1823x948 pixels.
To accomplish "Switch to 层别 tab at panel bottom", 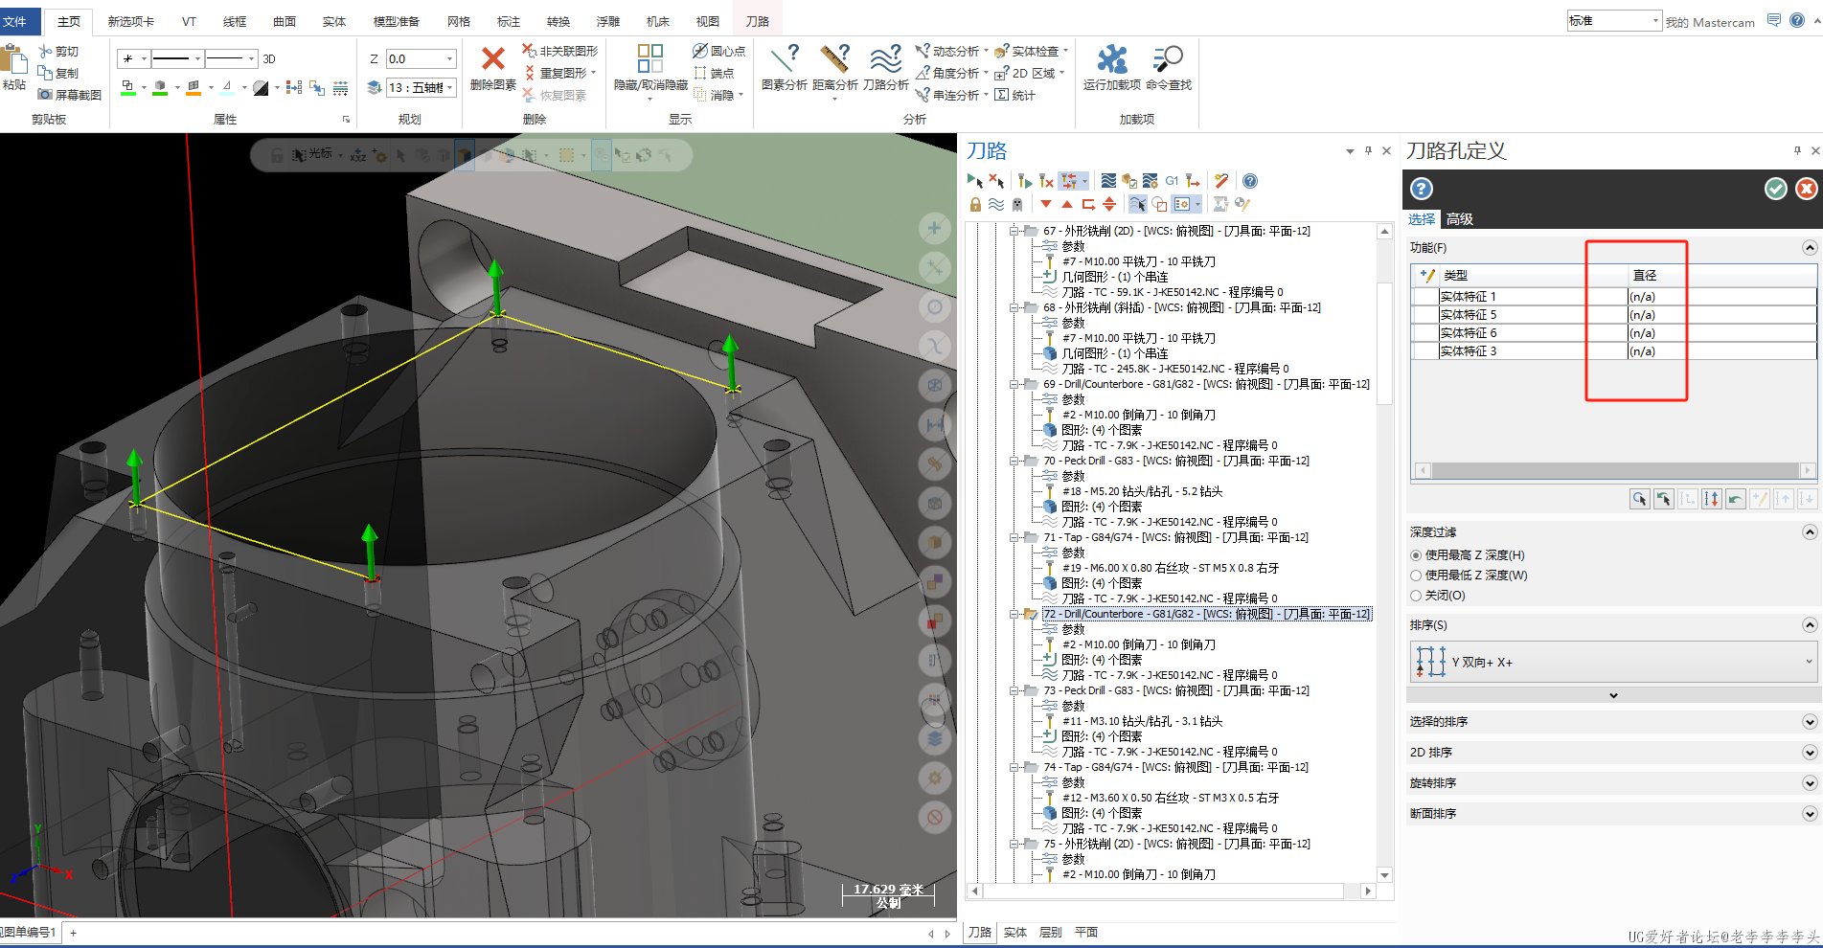I will coord(1051,933).
